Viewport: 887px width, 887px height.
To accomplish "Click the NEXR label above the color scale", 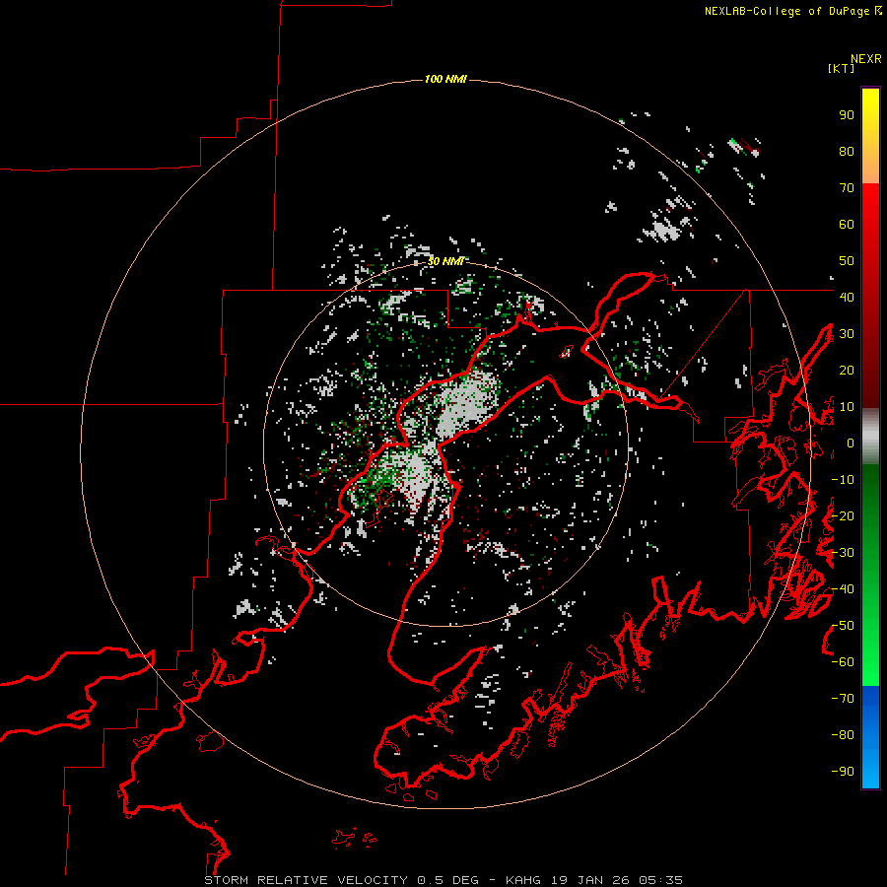I will coord(865,58).
